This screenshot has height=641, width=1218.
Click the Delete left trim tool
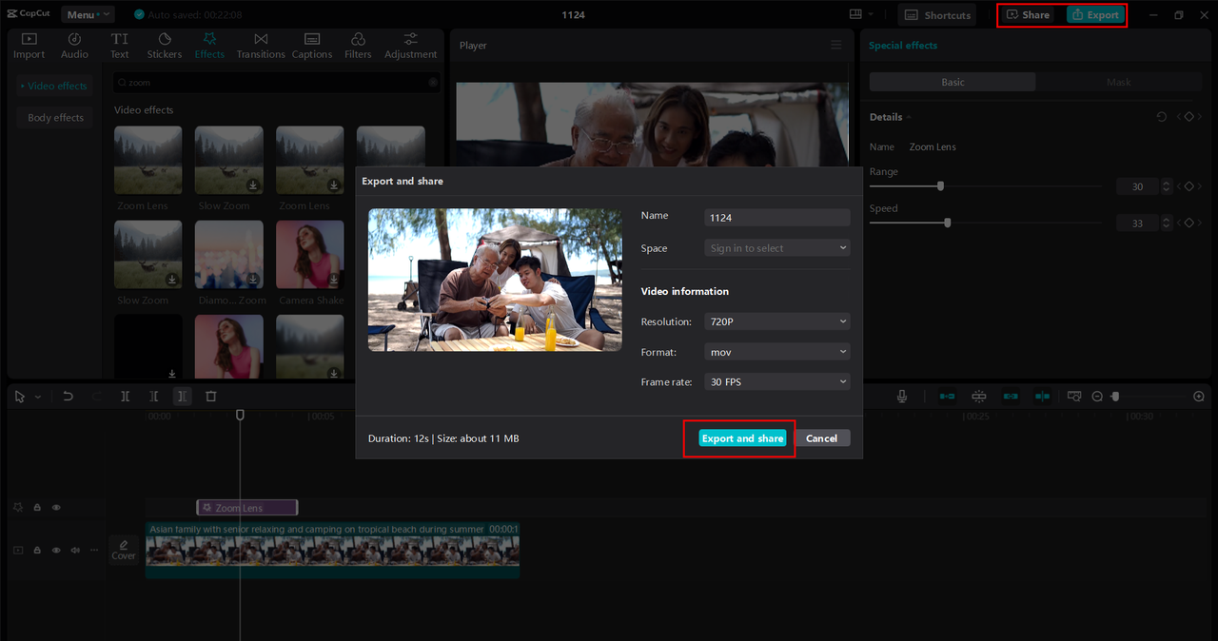click(x=154, y=397)
